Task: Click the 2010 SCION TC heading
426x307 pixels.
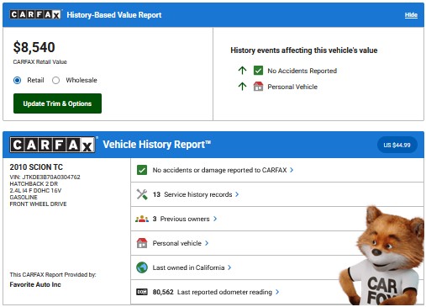Action: 36,167
